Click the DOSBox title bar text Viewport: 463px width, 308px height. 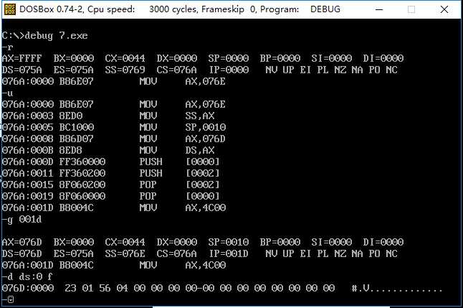point(180,9)
